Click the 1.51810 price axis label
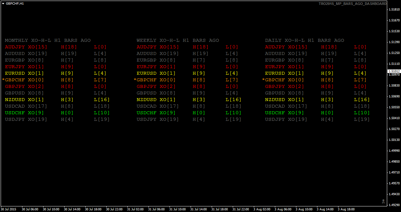The width and height of the screenshot is (401, 212). coord(394,10)
